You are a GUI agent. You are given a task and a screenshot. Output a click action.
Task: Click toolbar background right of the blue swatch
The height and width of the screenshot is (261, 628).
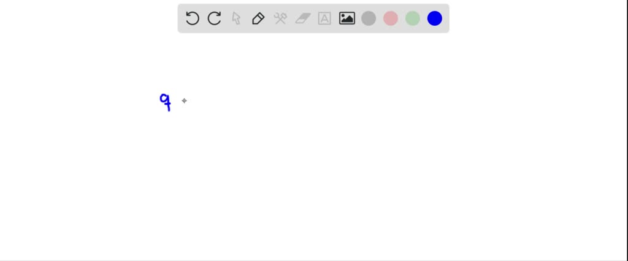point(446,18)
